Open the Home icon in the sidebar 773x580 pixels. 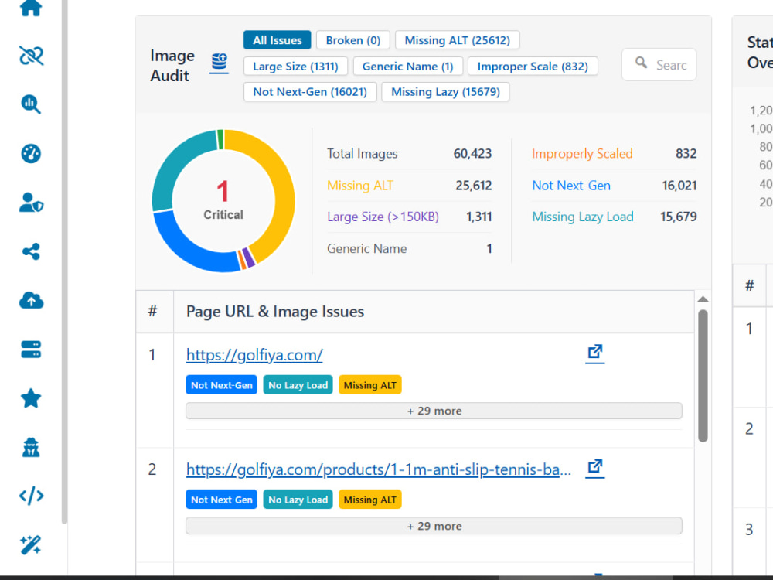click(31, 8)
